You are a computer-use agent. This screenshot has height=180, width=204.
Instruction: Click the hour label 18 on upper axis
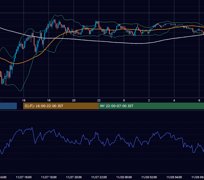[49, 100]
